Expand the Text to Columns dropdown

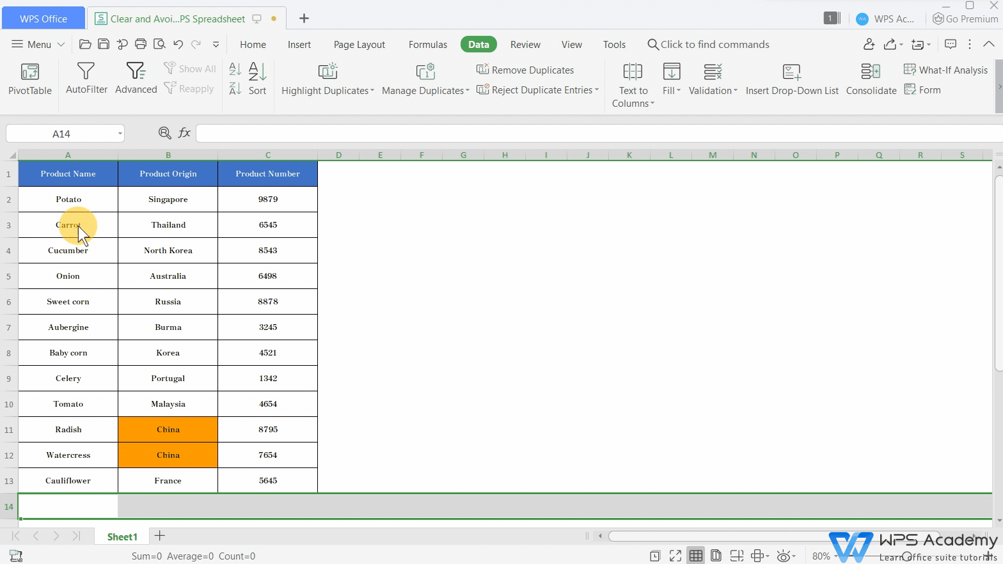click(x=652, y=104)
